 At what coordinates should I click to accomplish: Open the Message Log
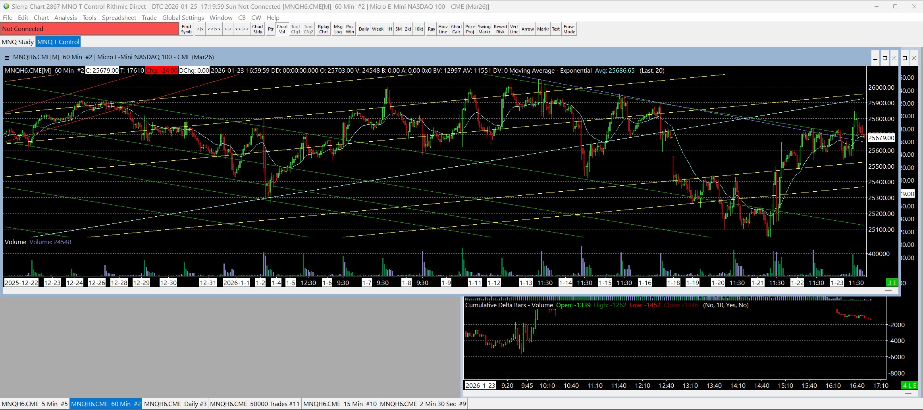coord(338,29)
